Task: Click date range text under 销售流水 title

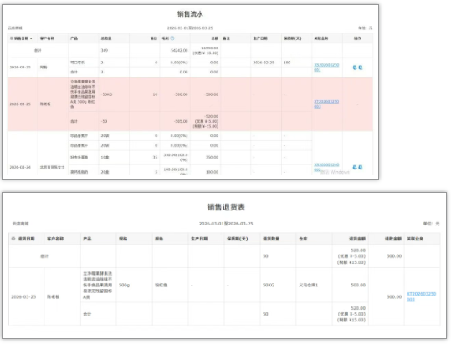Action: 190,28
